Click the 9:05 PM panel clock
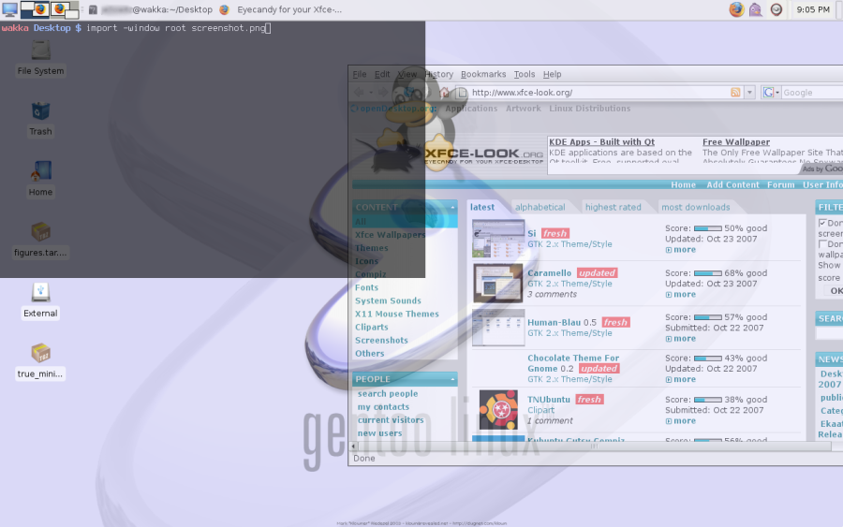The height and width of the screenshot is (527, 843). [813, 9]
